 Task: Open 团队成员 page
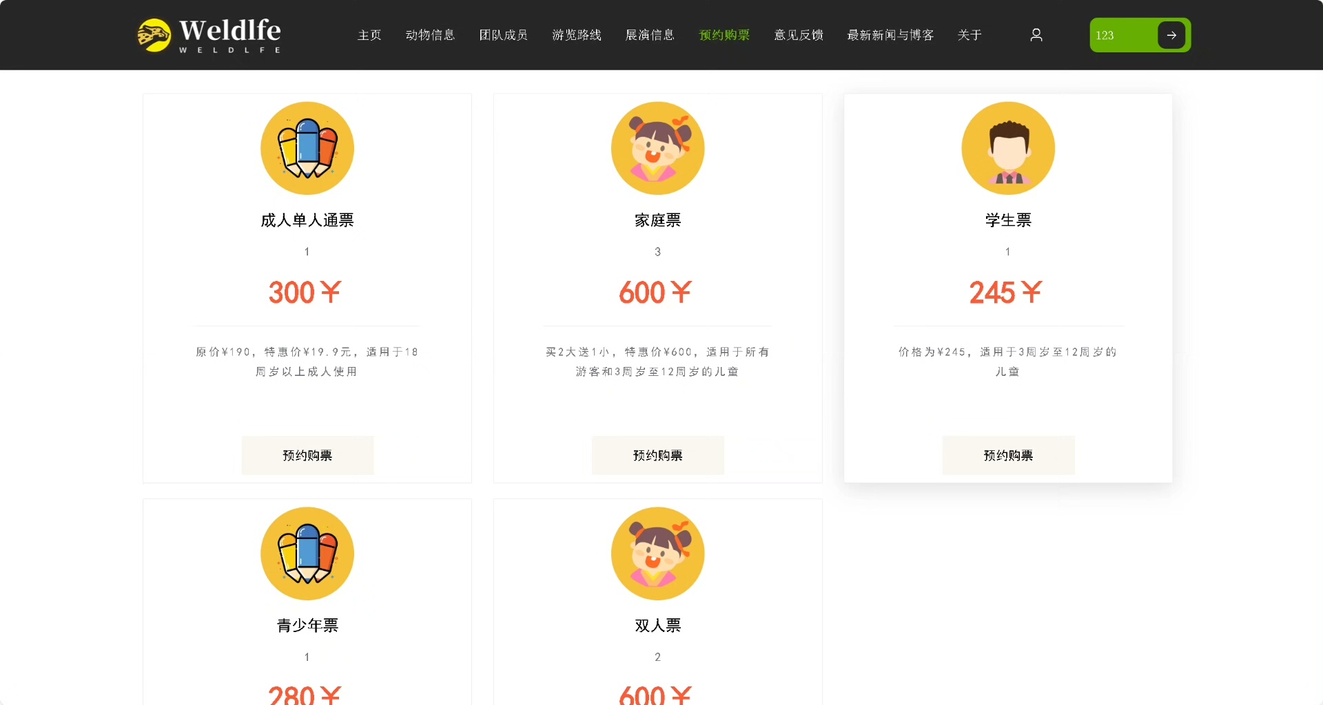point(504,35)
